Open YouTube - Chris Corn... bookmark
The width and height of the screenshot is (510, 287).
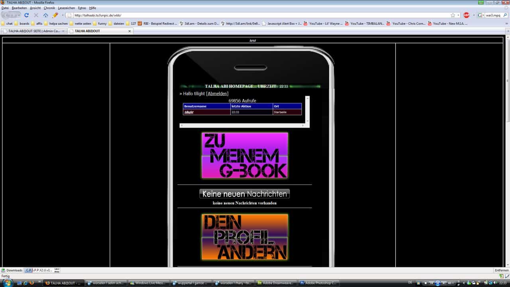click(406, 24)
